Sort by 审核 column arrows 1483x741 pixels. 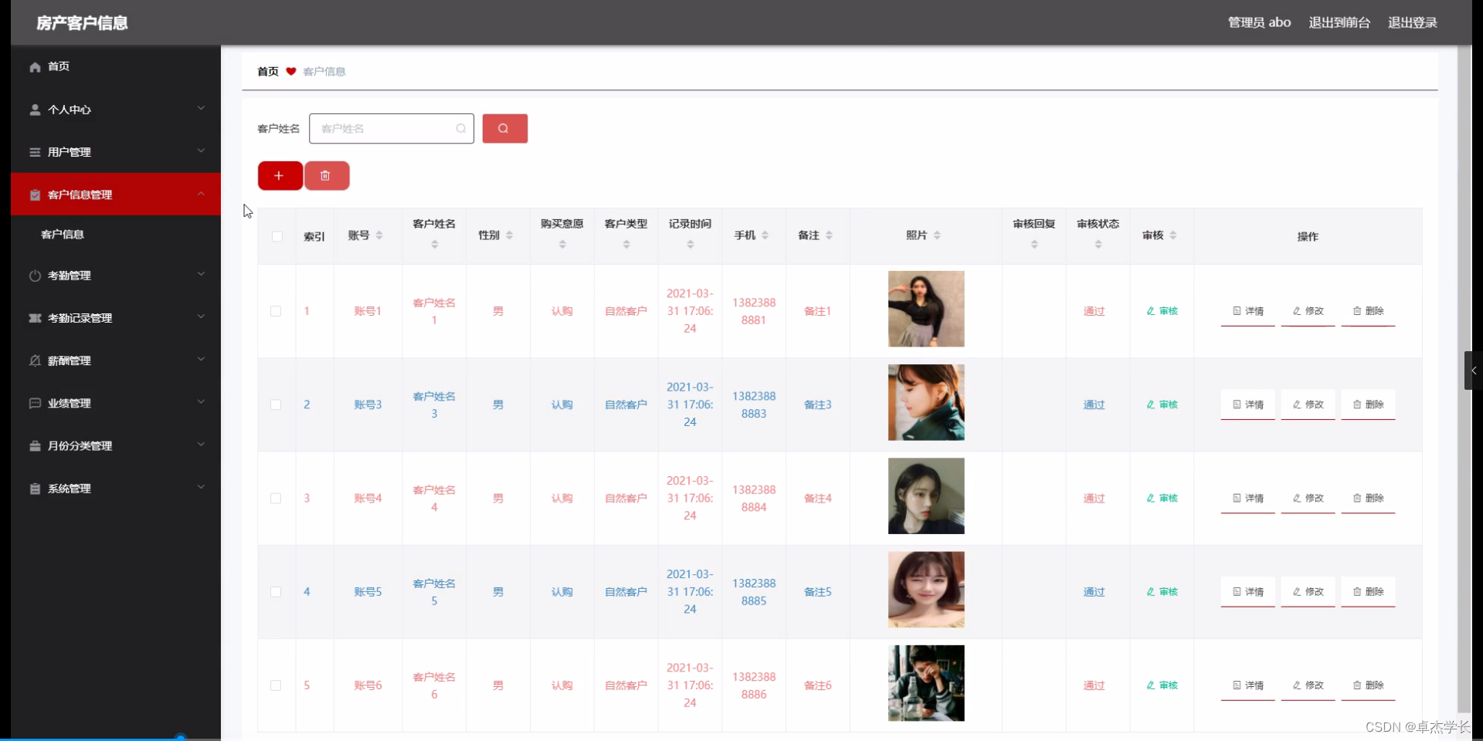(1172, 235)
